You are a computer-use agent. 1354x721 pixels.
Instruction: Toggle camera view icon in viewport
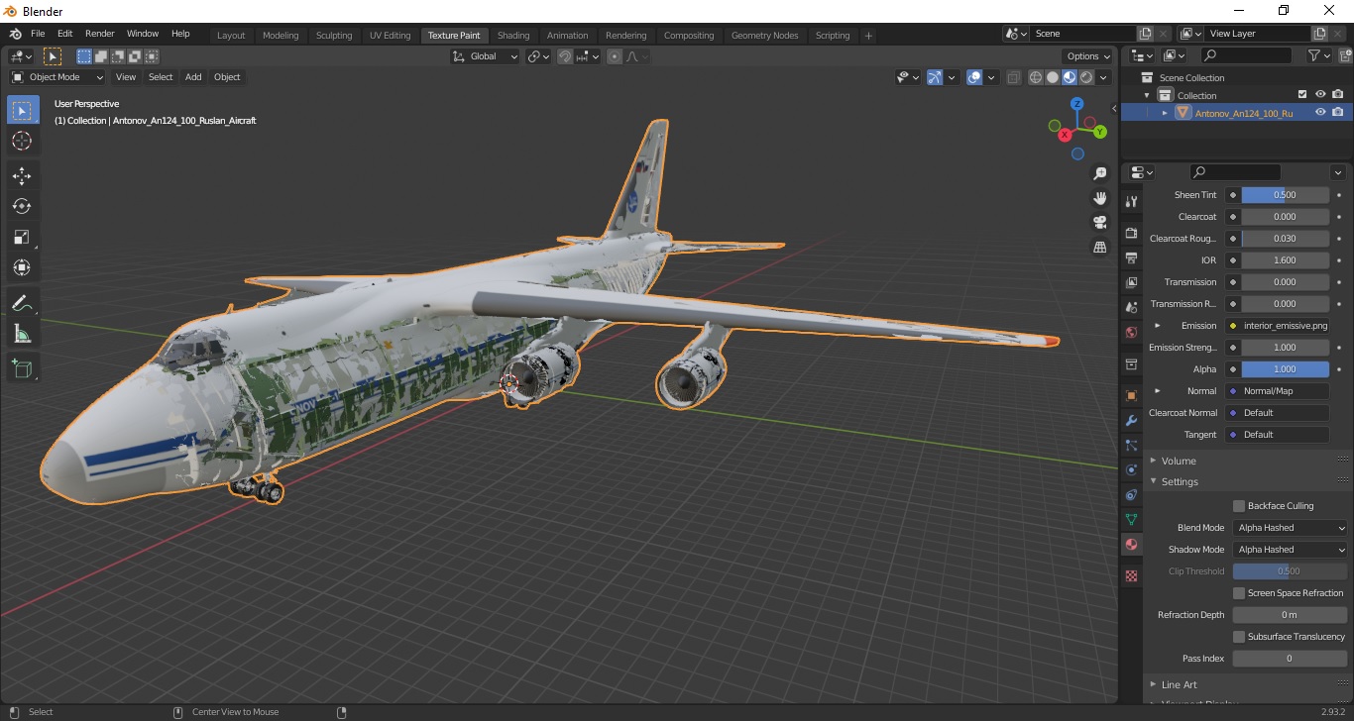(1099, 222)
